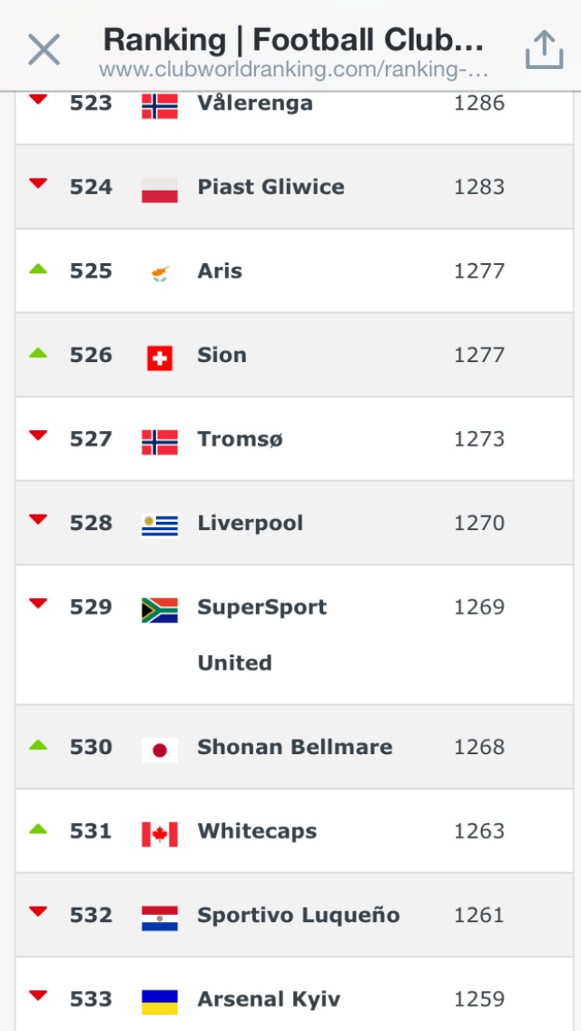
Task: Tap the Swiss flag next to Sion
Action: click(x=160, y=358)
